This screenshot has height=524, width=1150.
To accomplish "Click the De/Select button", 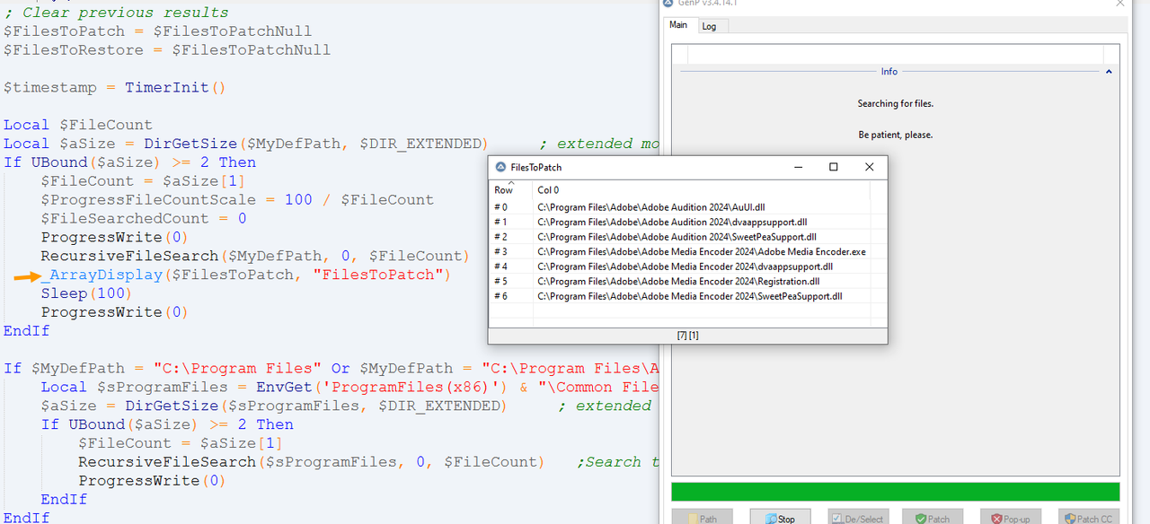I will (x=856, y=518).
